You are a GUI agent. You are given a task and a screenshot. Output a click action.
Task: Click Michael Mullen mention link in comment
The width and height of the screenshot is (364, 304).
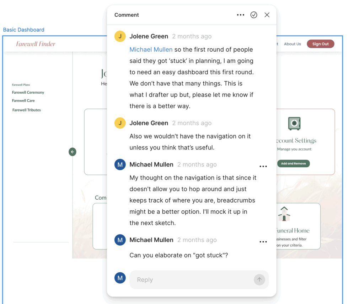[x=151, y=49]
